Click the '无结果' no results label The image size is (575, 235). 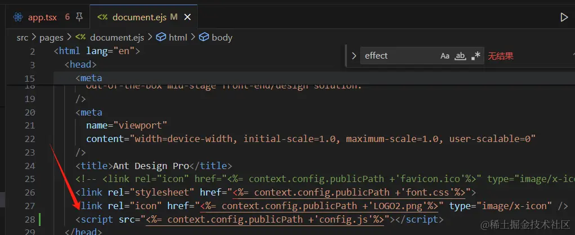click(x=500, y=56)
